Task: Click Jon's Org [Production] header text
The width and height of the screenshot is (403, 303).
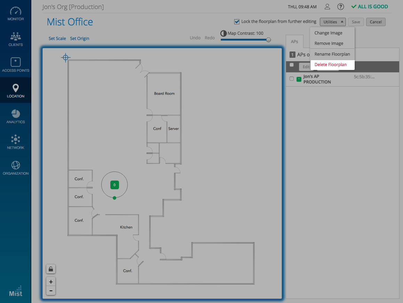Action: (73, 7)
